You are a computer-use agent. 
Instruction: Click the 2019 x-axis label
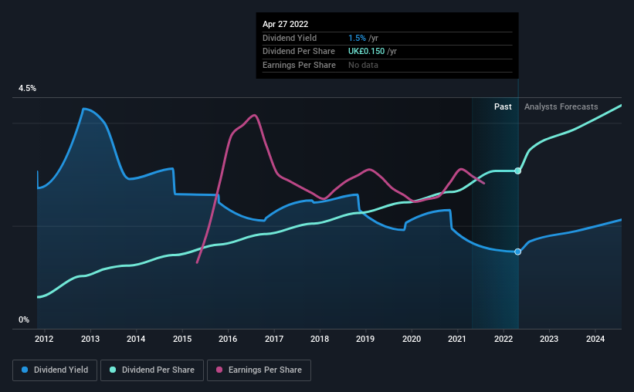point(365,339)
